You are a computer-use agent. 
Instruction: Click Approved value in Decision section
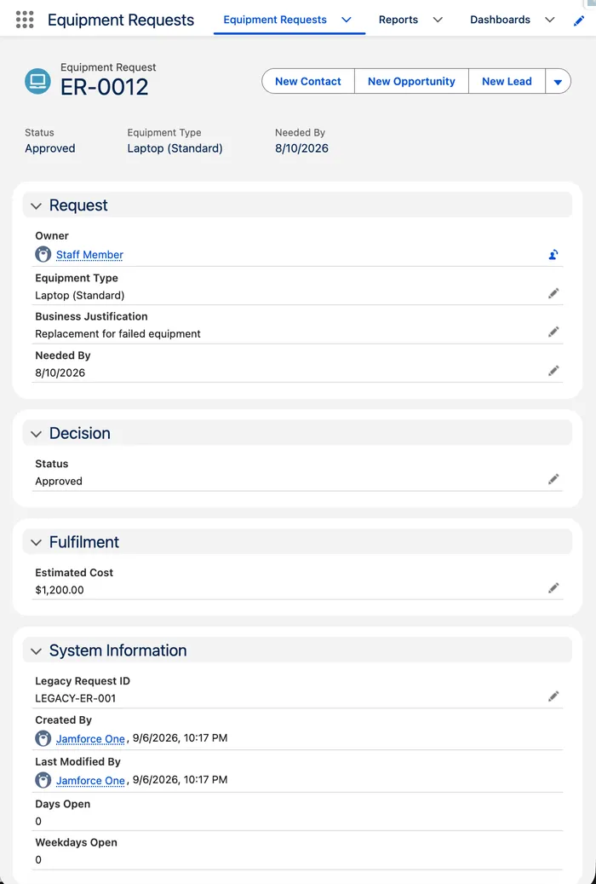click(x=59, y=481)
